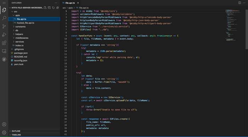The image size is (248, 137).
Task: Open the Search view icon
Action: [x=4, y=18]
